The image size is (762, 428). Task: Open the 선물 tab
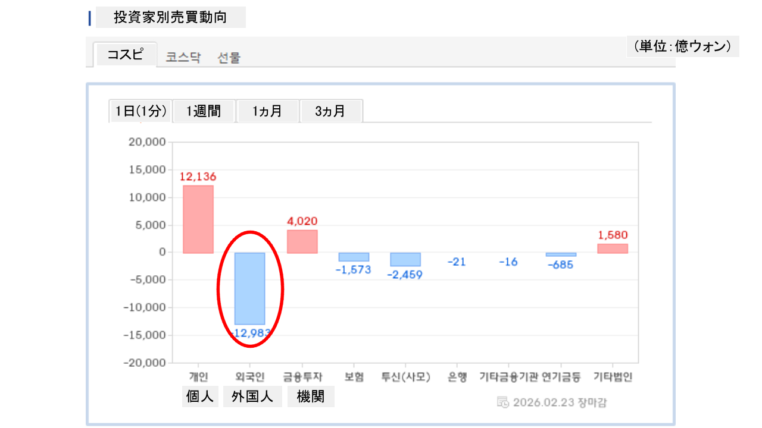[x=229, y=58]
